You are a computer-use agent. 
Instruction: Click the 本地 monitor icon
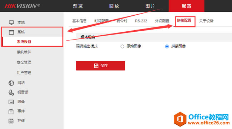point(11,22)
